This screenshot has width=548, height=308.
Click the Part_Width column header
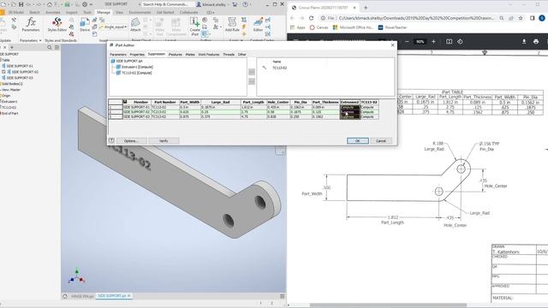[190, 102]
